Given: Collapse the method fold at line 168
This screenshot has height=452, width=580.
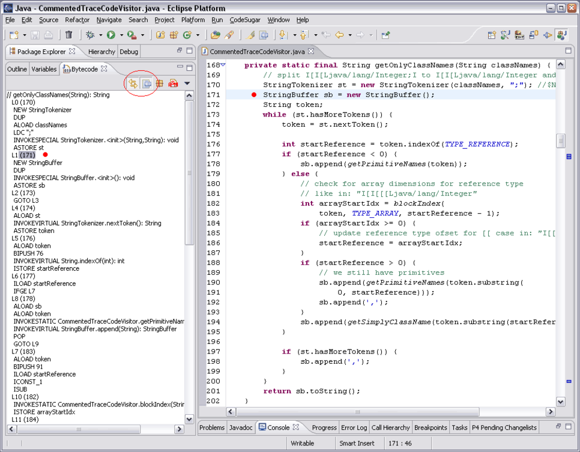Looking at the screenshot, I should pyautogui.click(x=223, y=65).
